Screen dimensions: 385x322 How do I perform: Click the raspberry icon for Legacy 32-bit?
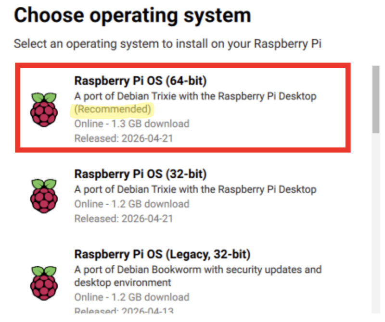coord(44,283)
